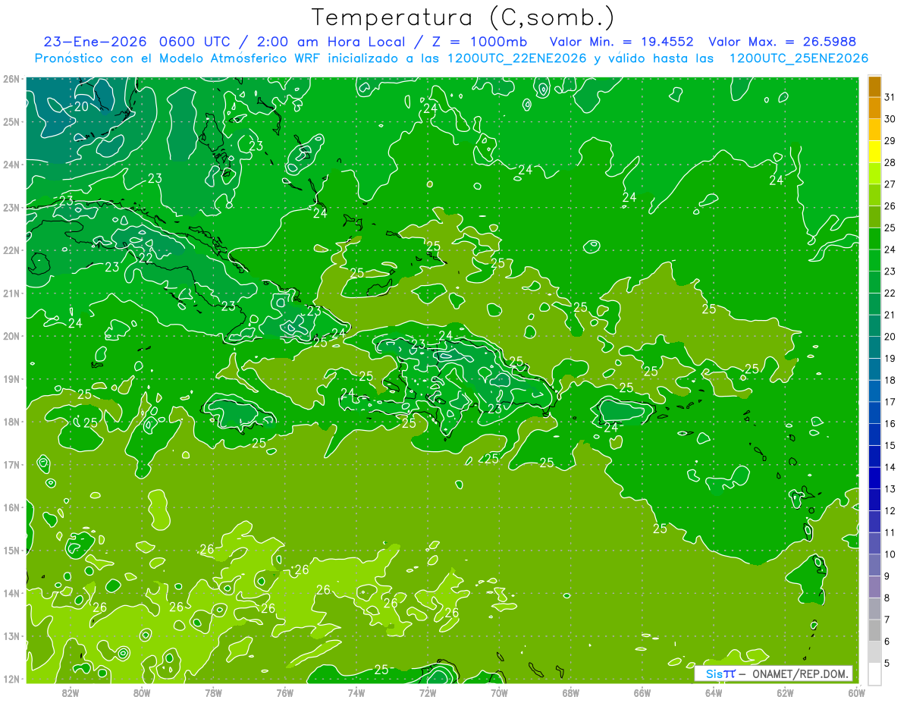Click the '18N' latitude axis label

click(11, 422)
